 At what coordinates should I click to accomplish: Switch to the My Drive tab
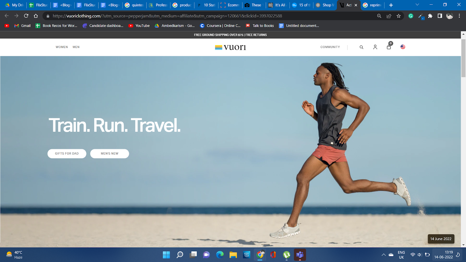(14, 5)
